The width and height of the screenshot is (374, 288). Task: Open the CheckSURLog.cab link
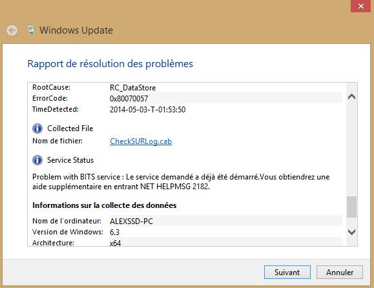tap(141, 141)
